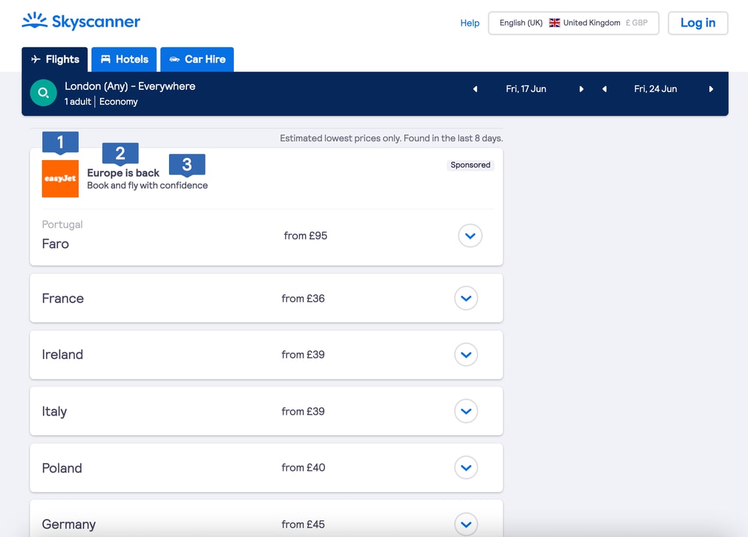Screen dimensions: 748x537
Task: Click the Europe is back ad headline
Action: point(123,173)
